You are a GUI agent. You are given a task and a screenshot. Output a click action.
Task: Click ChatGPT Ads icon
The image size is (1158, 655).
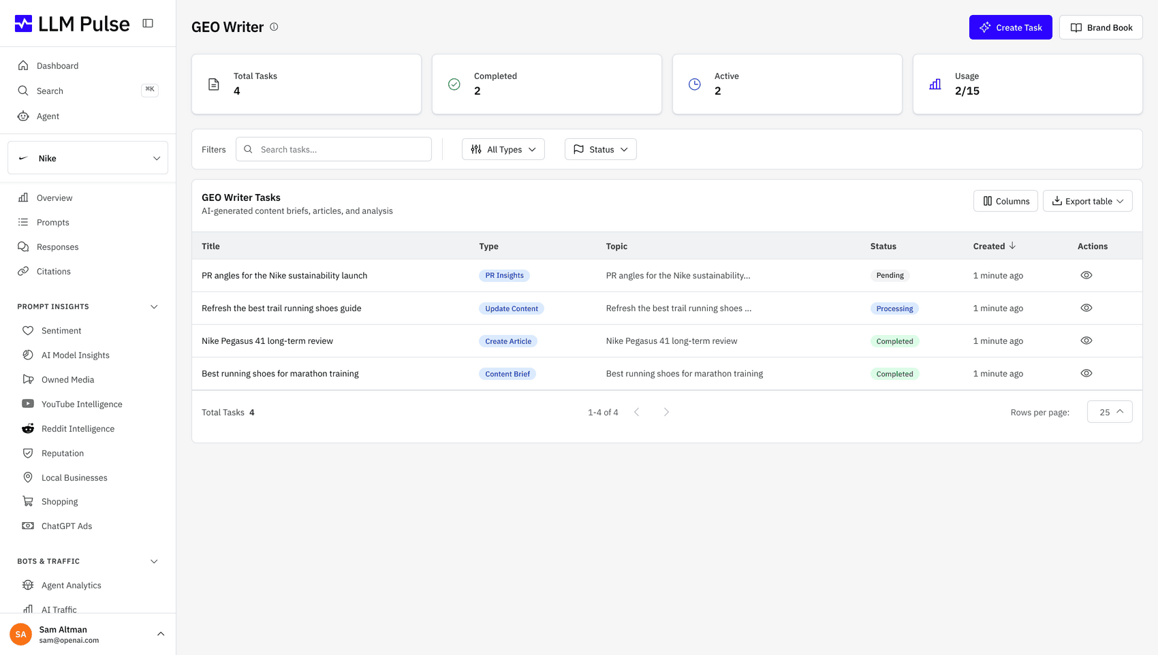click(28, 526)
